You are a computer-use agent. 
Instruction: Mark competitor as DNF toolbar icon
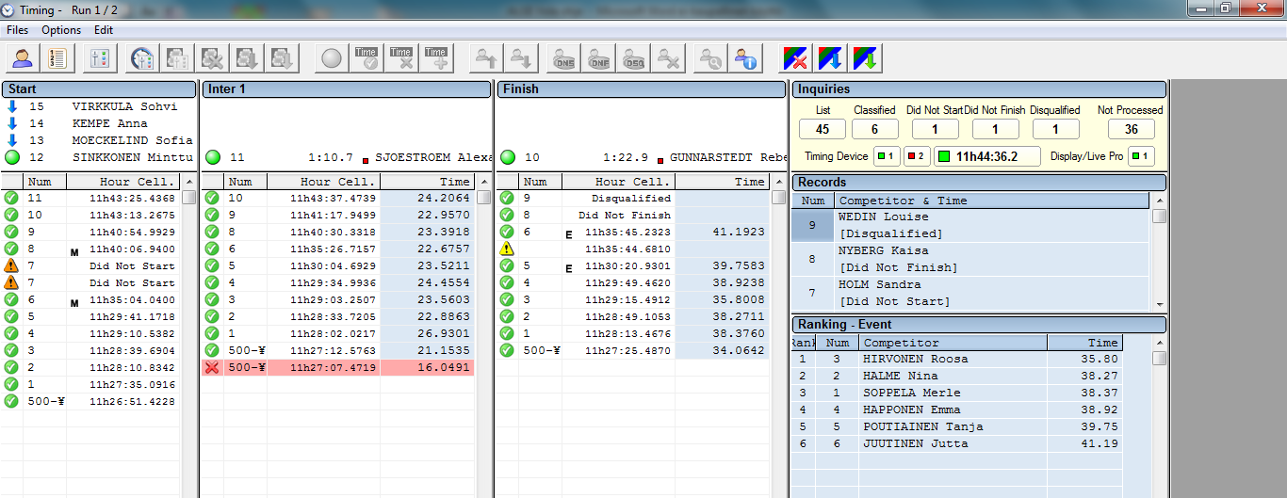(x=599, y=58)
